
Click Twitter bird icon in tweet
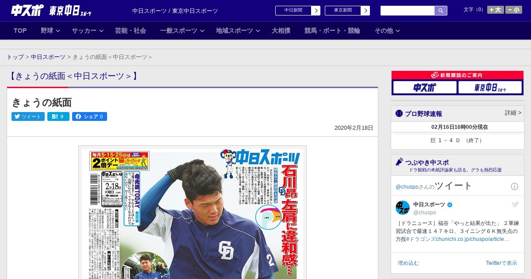(515, 204)
